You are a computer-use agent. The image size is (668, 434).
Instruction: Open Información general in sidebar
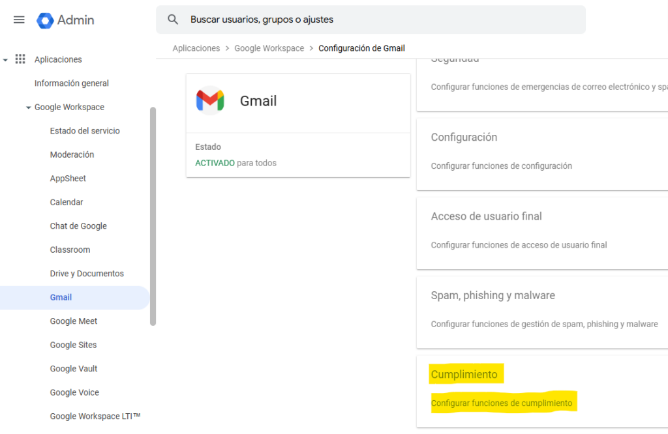pos(72,83)
